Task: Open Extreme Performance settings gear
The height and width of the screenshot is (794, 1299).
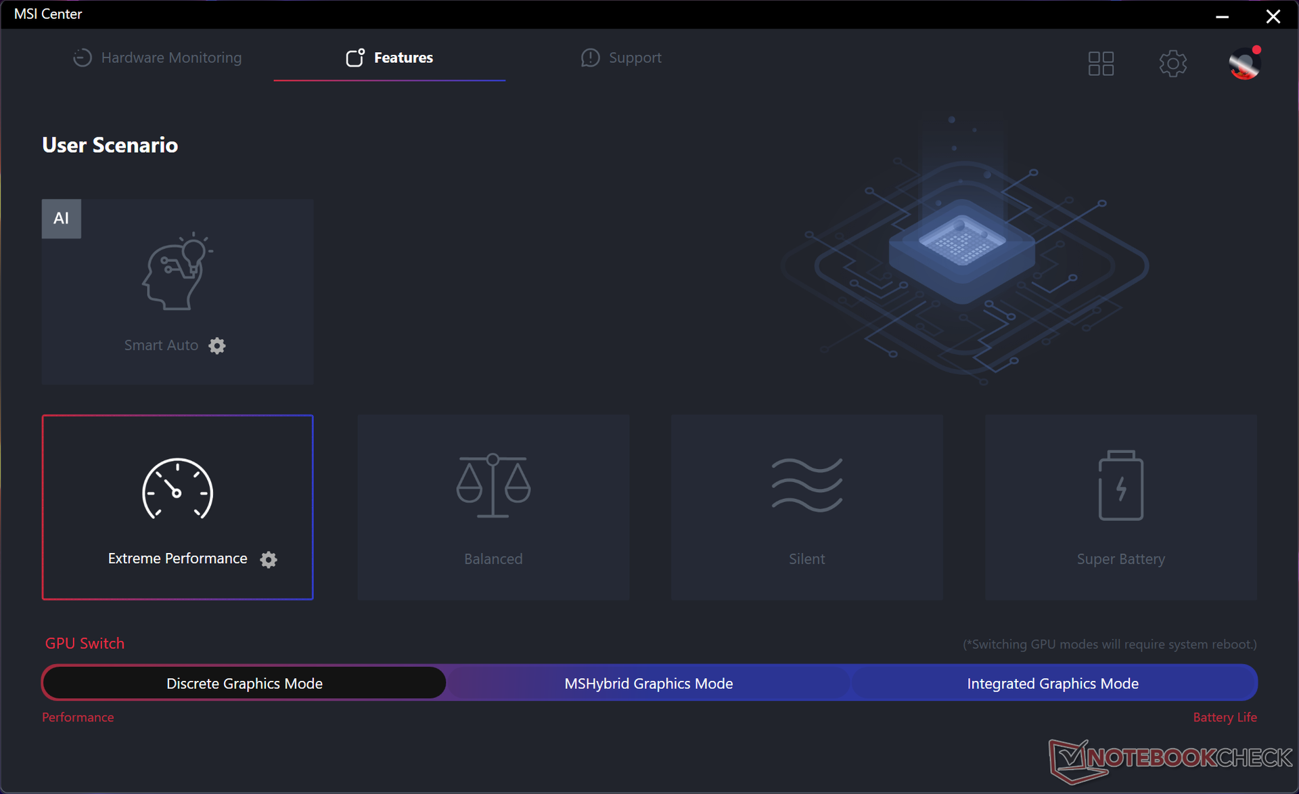Action: (x=269, y=559)
